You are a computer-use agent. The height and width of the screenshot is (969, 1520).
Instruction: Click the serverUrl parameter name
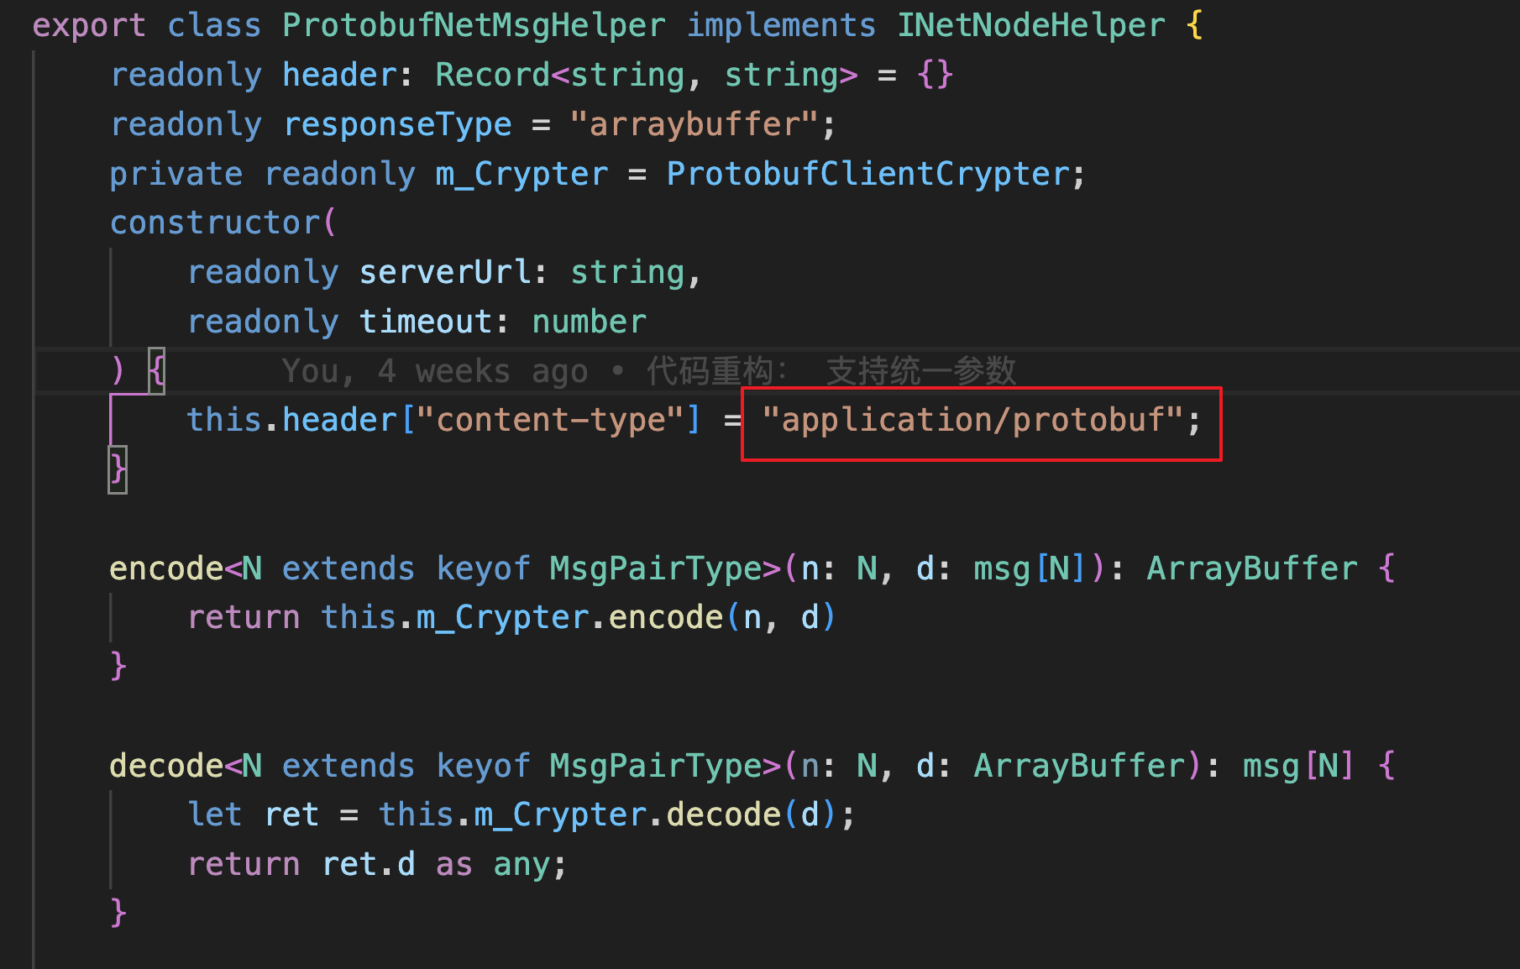click(445, 272)
